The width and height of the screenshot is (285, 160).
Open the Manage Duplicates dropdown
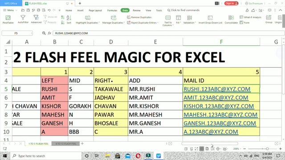[114, 23]
